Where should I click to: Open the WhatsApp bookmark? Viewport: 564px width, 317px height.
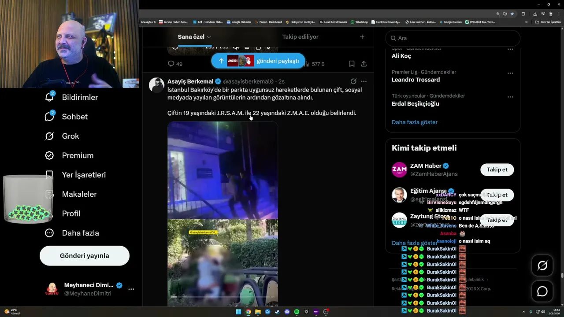click(359, 22)
